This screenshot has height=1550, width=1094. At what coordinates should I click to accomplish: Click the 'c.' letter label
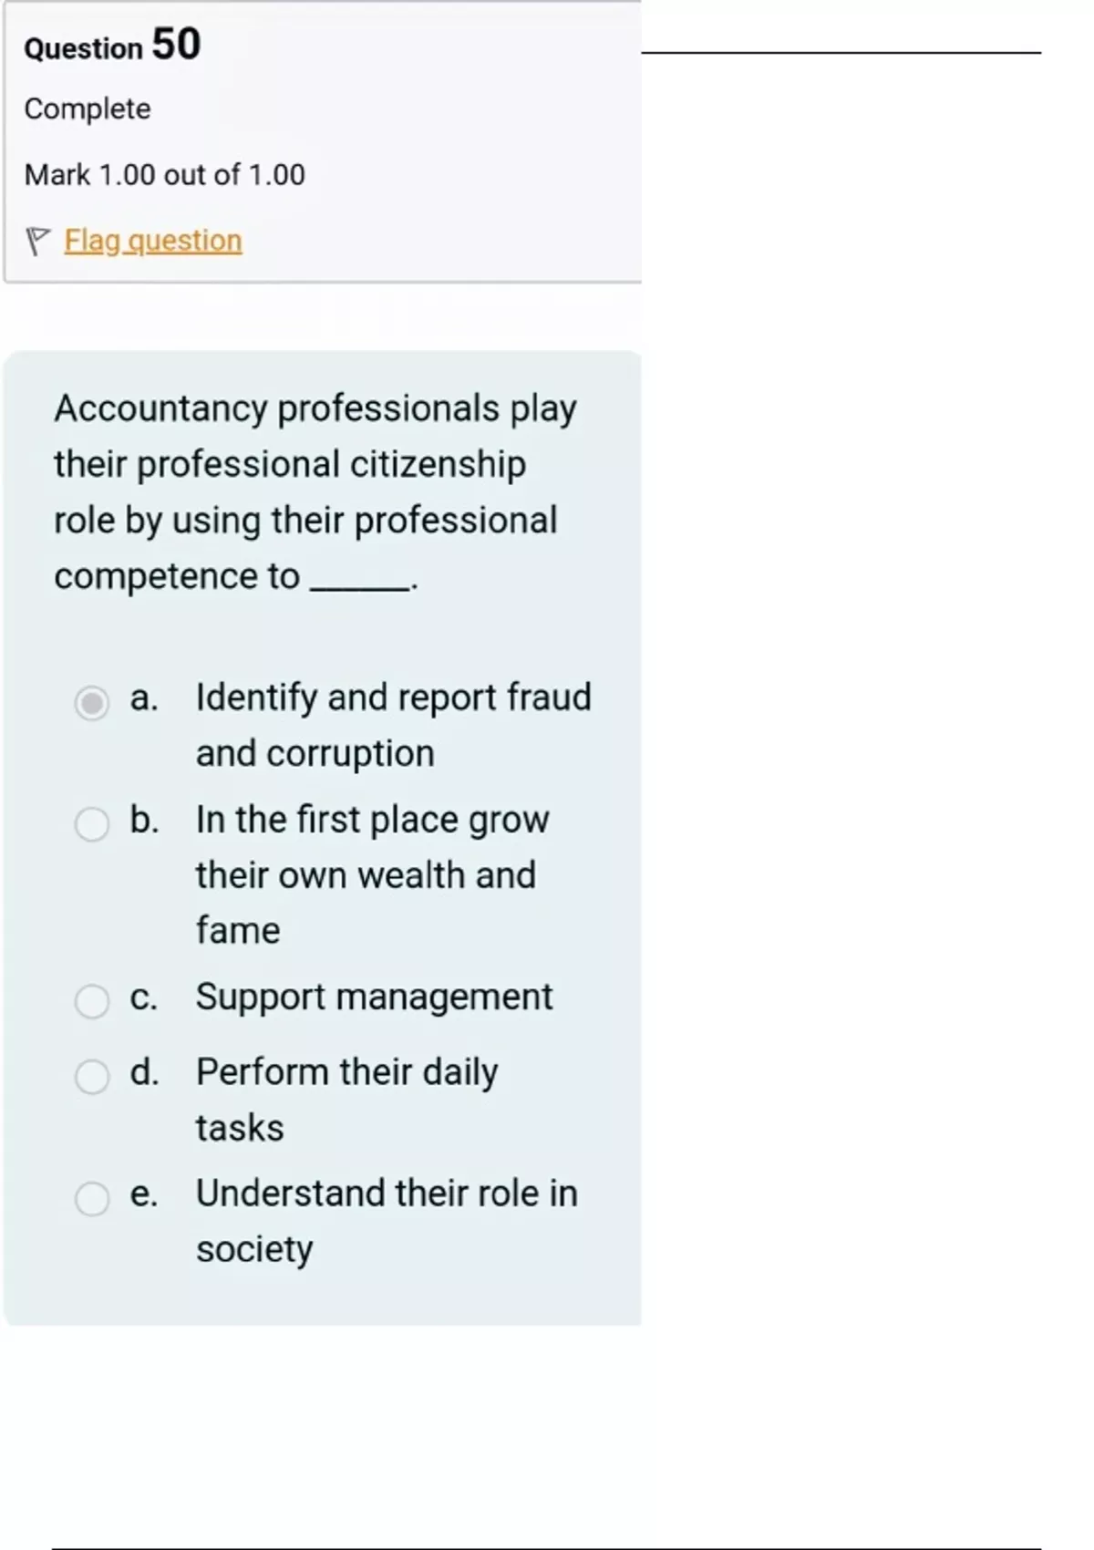click(x=144, y=997)
